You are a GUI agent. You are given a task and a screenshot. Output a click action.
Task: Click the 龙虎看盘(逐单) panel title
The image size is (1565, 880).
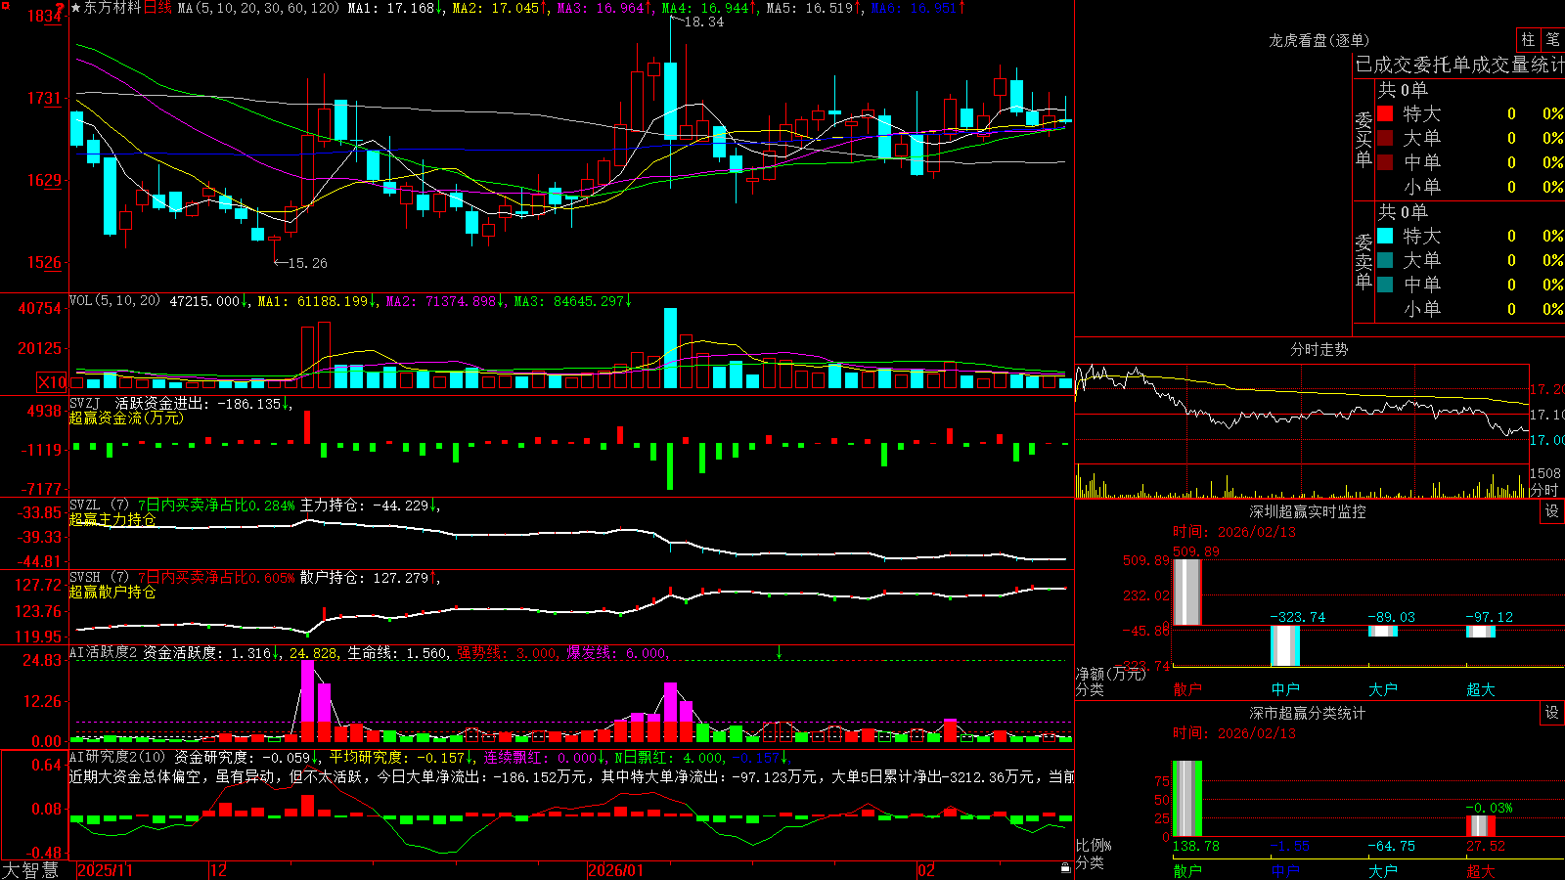(x=1319, y=40)
